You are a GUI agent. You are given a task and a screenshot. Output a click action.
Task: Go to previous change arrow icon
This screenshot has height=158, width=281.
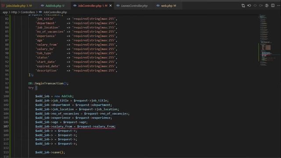[x=249, y=6]
